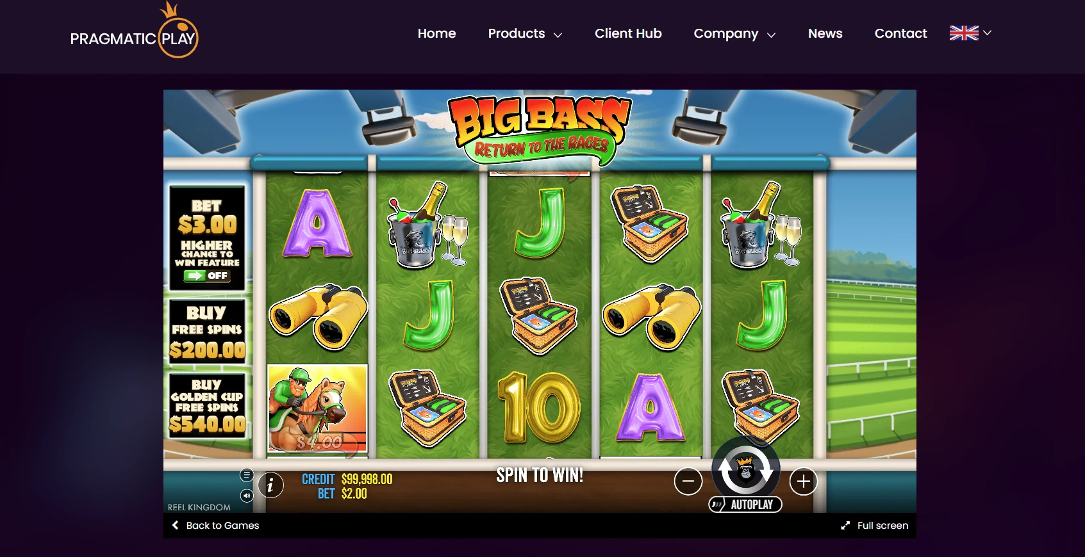Click the spin button with crown

(x=745, y=469)
